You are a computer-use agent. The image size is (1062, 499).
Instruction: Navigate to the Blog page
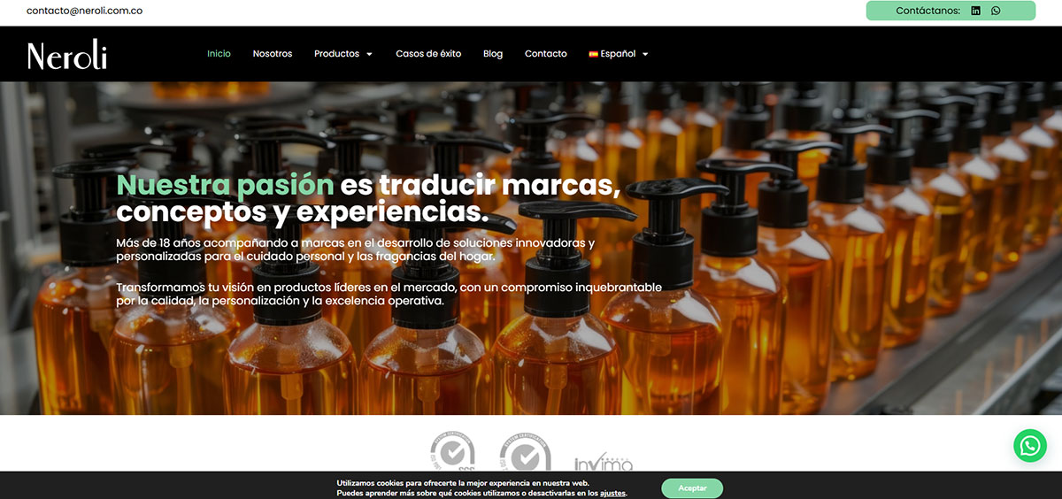click(493, 54)
